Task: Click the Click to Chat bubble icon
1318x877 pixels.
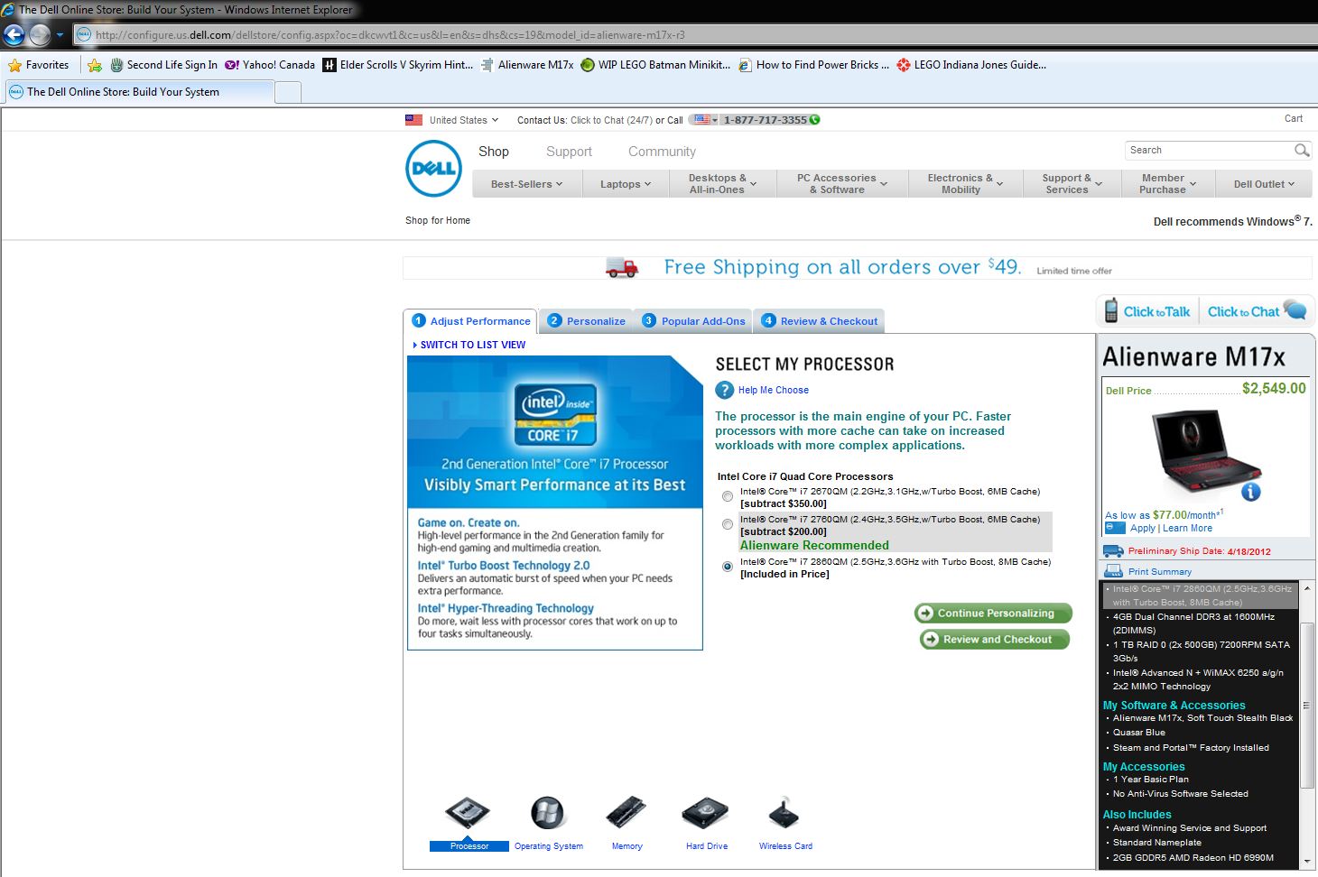Action: (x=1295, y=309)
